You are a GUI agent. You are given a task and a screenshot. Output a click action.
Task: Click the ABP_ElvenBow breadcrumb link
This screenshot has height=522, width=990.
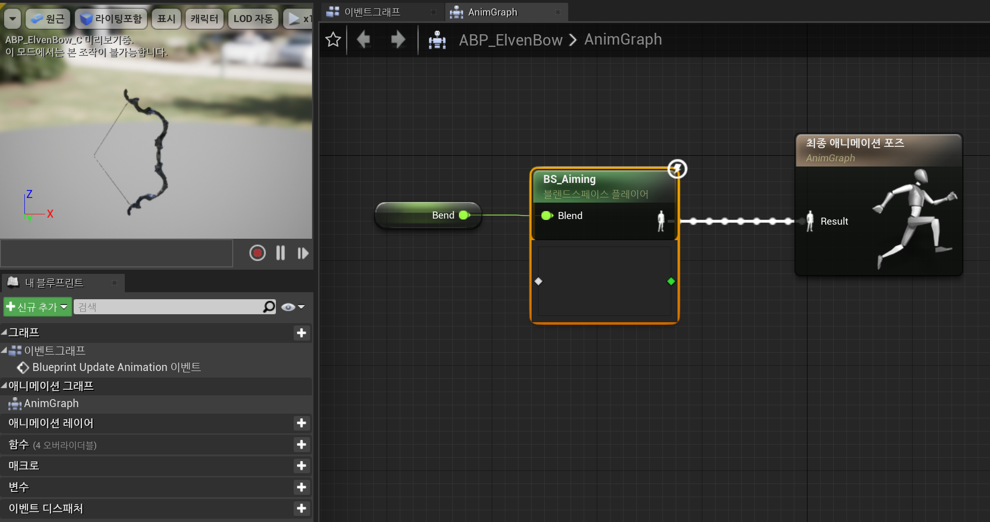pyautogui.click(x=510, y=40)
